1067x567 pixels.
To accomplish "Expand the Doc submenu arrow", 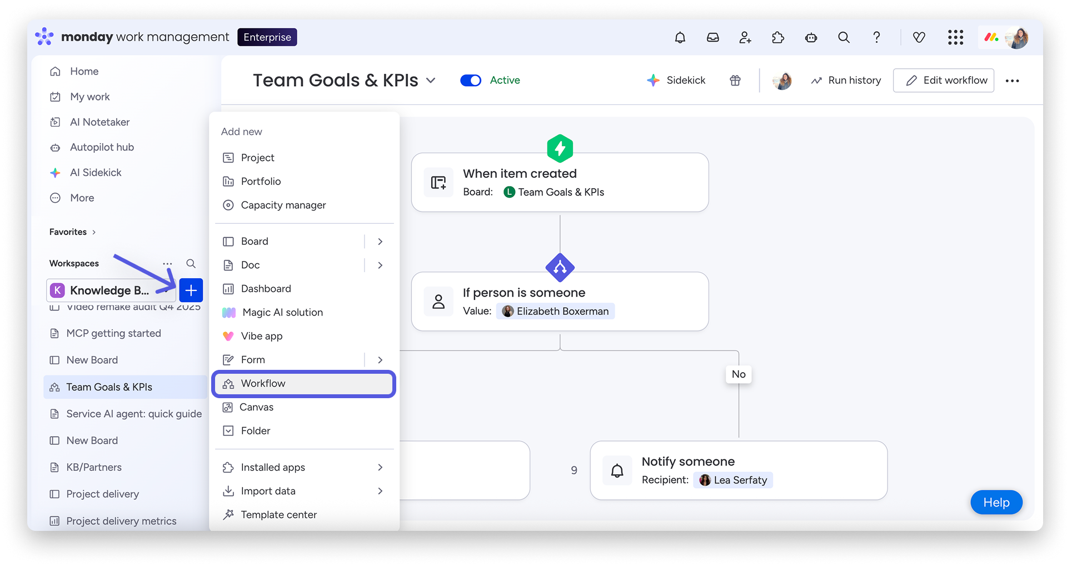I will [x=380, y=265].
